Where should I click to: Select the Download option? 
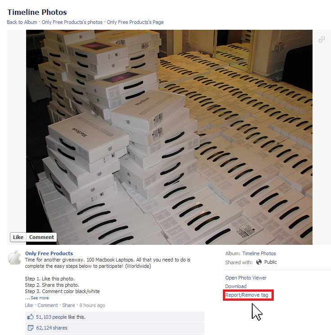pyautogui.click(x=236, y=286)
